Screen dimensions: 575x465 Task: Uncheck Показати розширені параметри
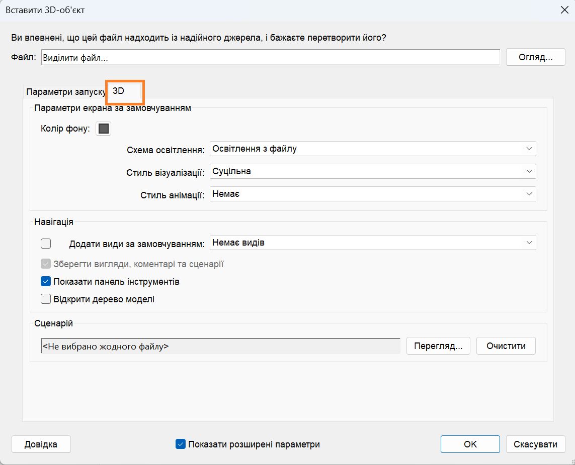point(181,444)
